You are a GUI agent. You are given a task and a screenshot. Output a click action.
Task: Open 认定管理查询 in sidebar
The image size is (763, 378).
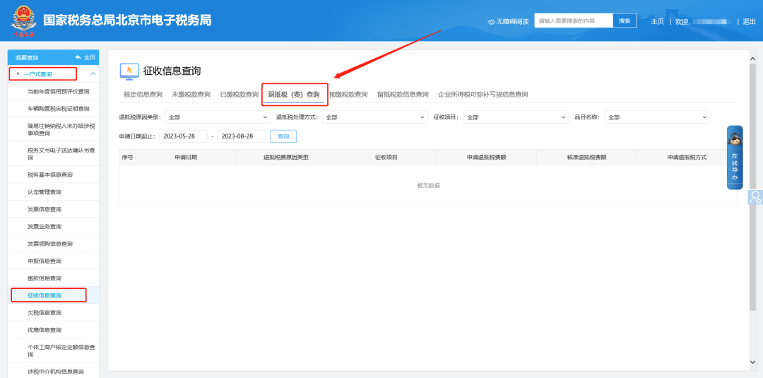(45, 192)
